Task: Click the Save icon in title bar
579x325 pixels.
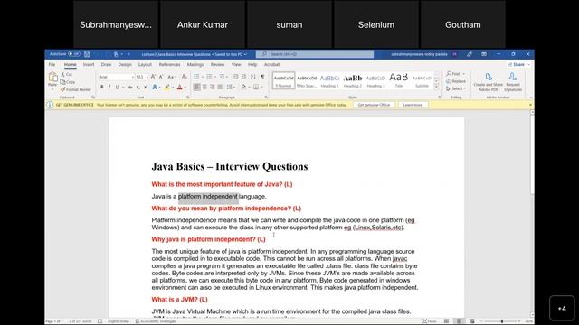Action: coord(87,54)
